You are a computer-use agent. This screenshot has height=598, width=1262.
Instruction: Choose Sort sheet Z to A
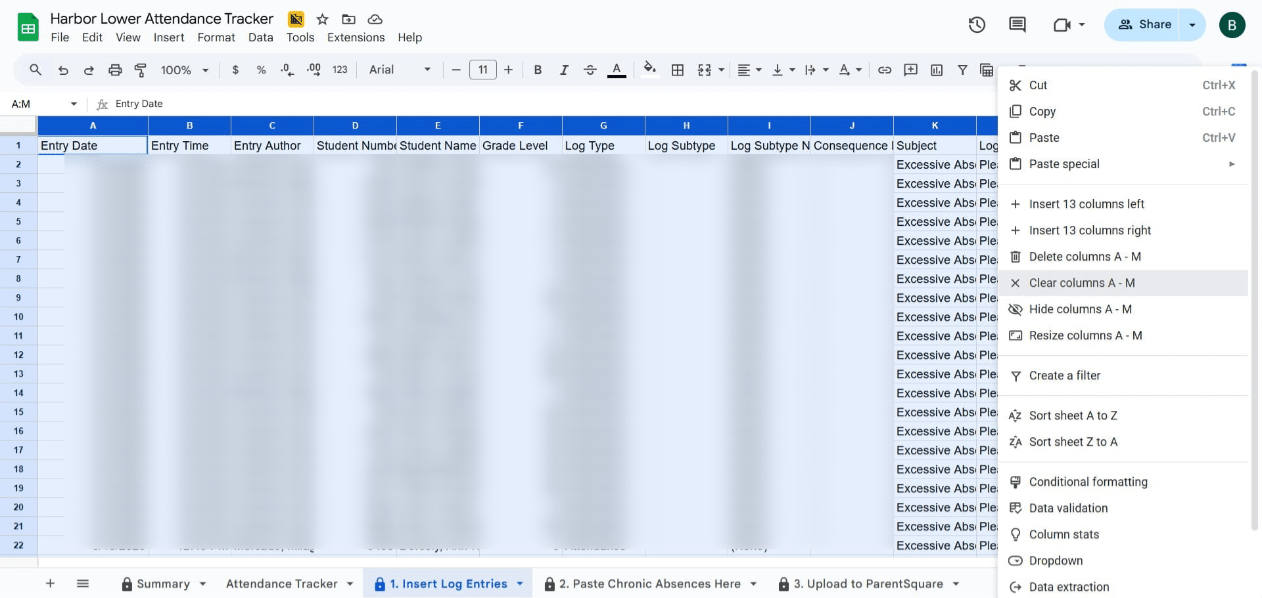tap(1123, 442)
